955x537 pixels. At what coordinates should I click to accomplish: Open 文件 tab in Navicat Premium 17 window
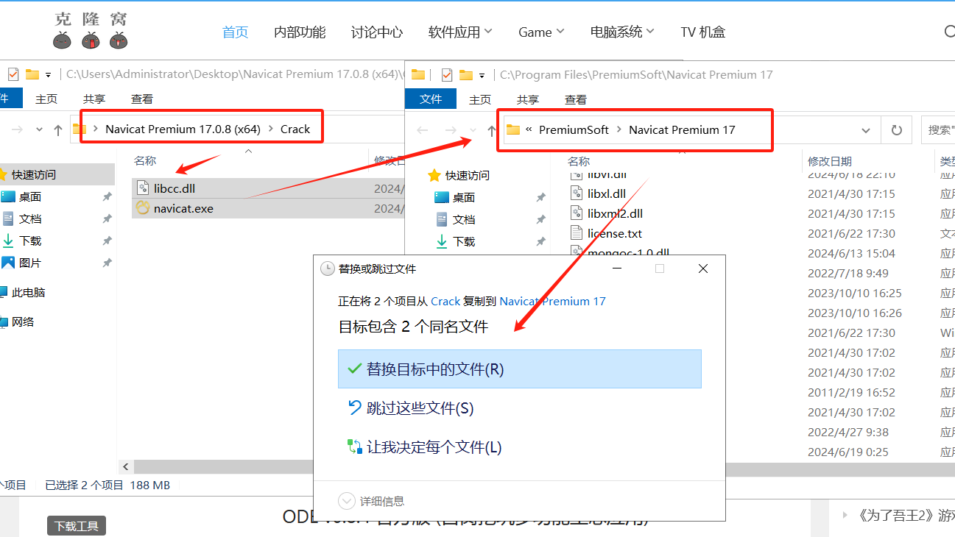[431, 99]
